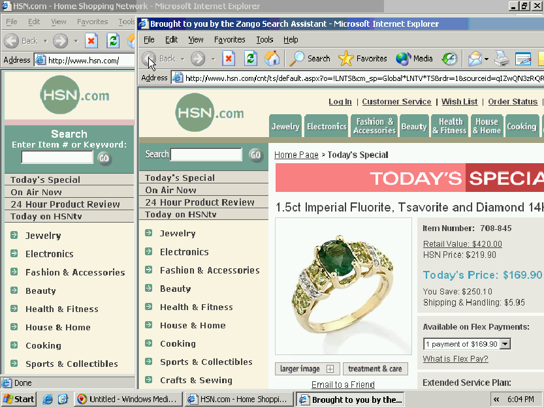Click GO button in background window search
Image resolution: width=544 pixels, height=408 pixels.
[x=104, y=159]
